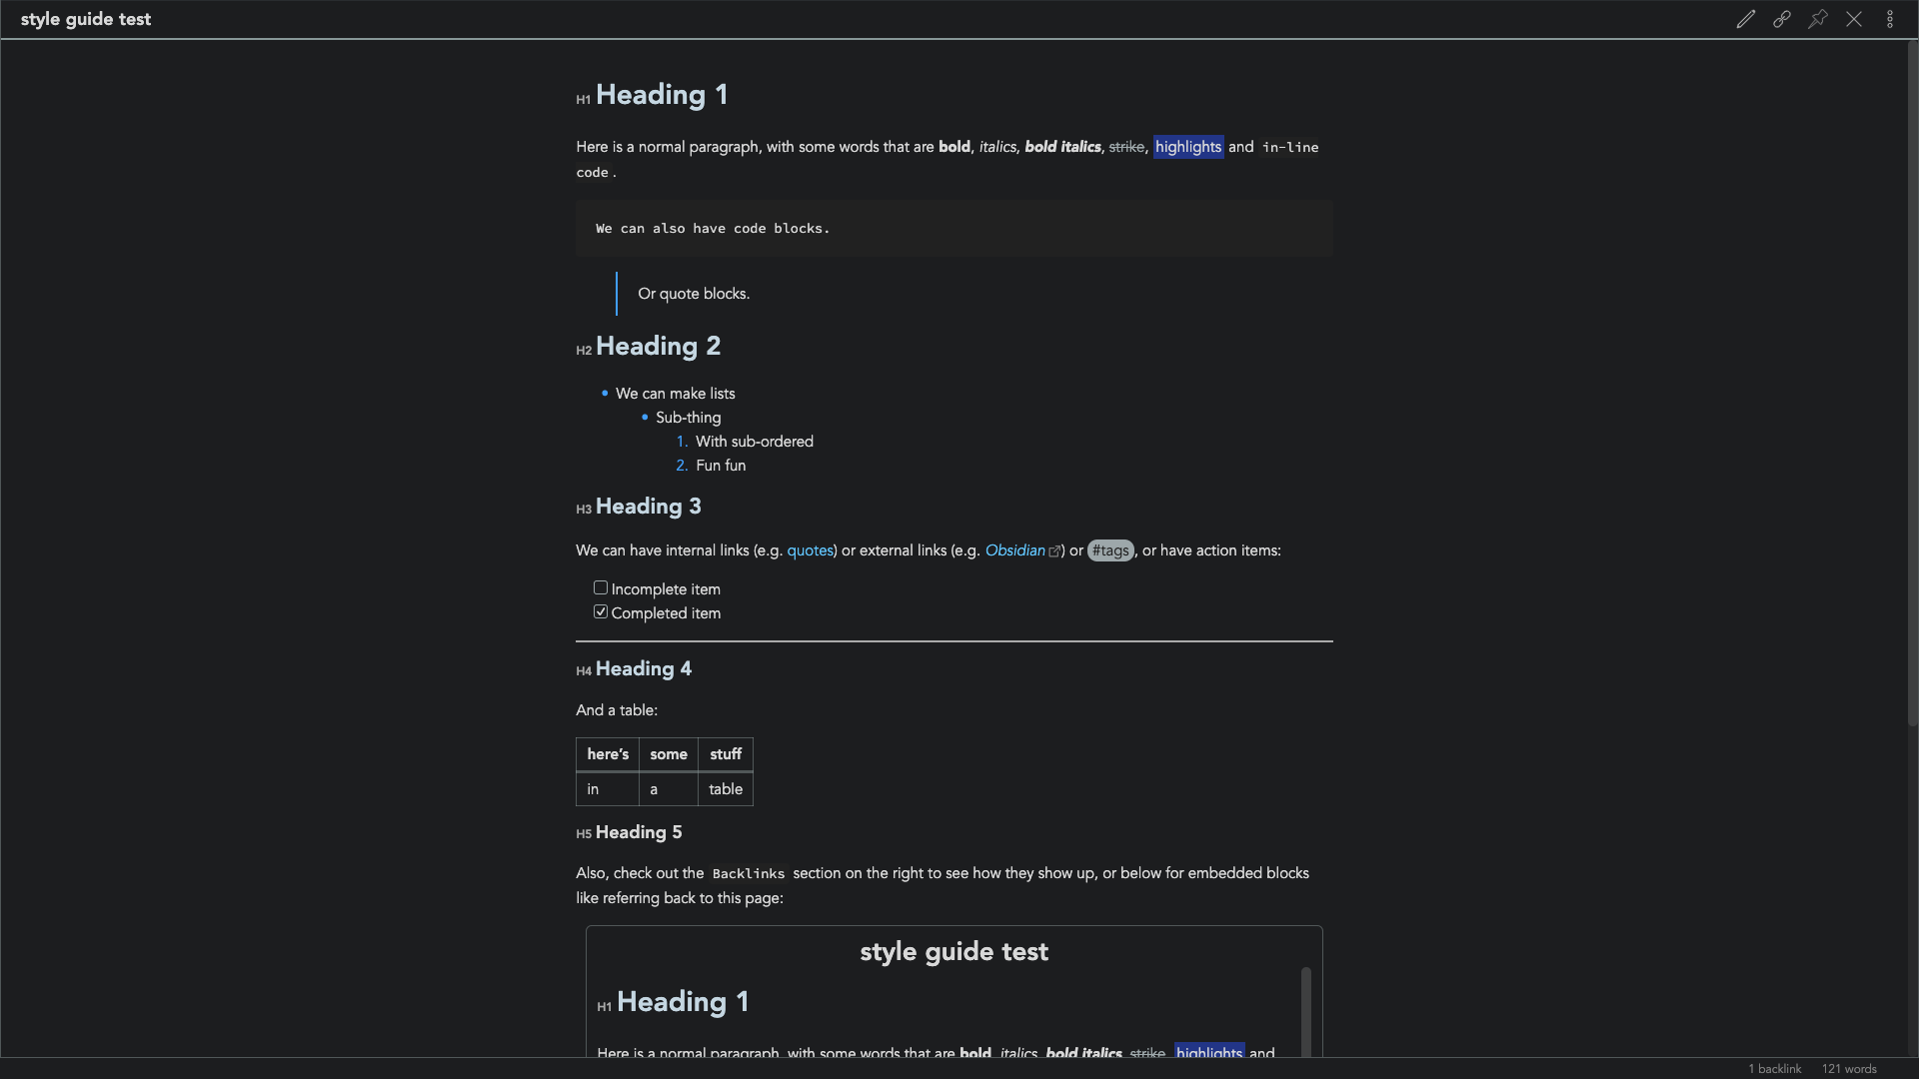This screenshot has width=1919, height=1079.
Task: Enable the highlighted text marker
Action: [1188, 146]
